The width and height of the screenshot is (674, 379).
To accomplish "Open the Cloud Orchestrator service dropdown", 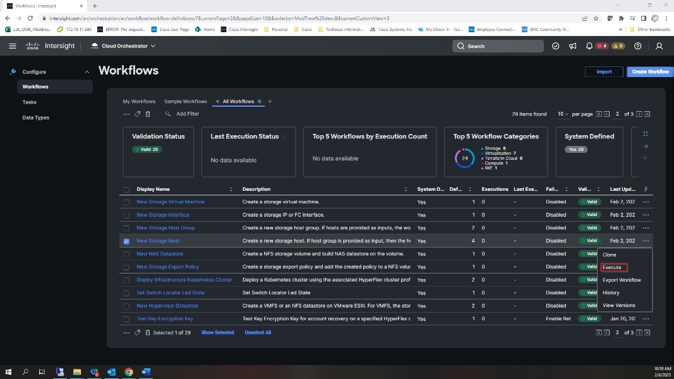I will 123,46.
